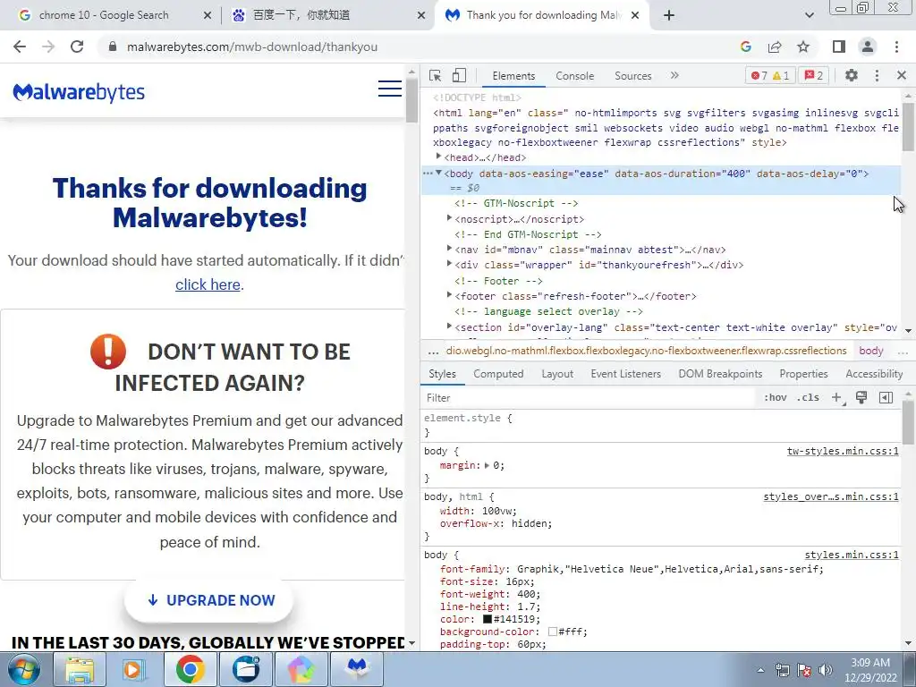Click the breadcrumb left ellipsis button
This screenshot has width=916, height=687.
[x=433, y=351]
